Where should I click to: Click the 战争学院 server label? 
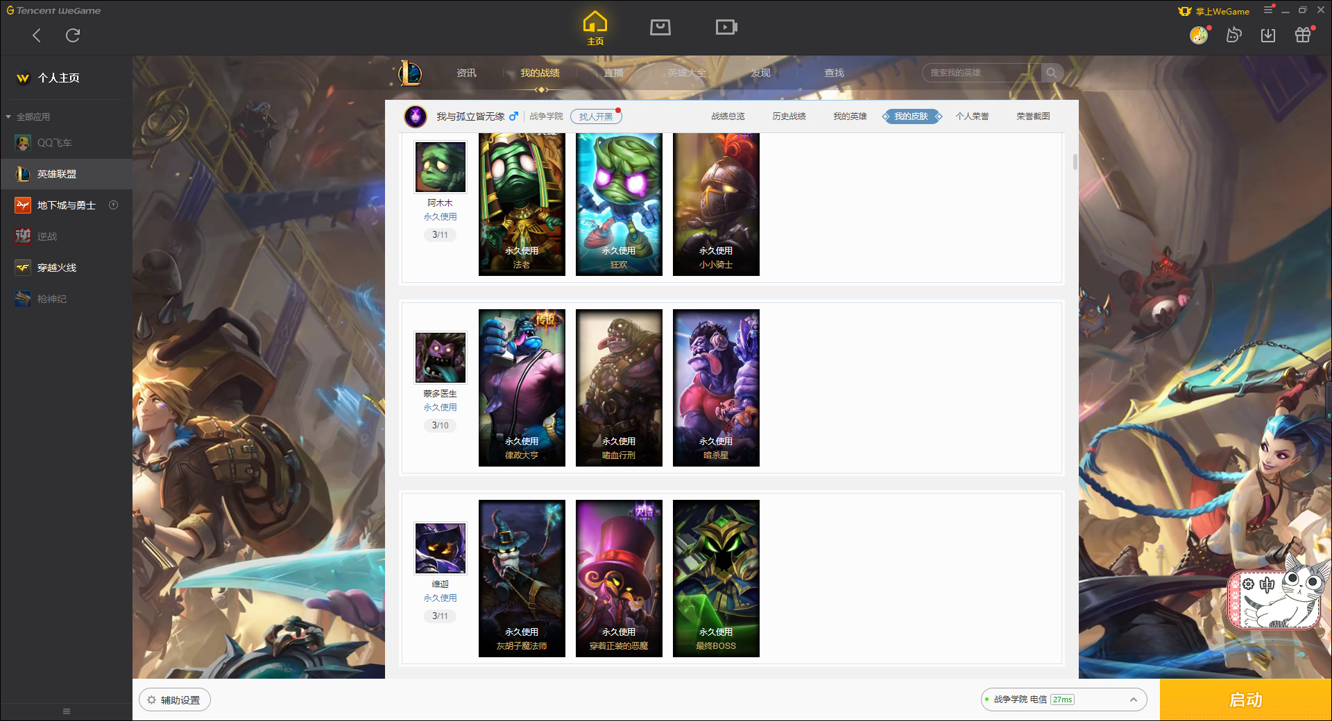click(546, 116)
